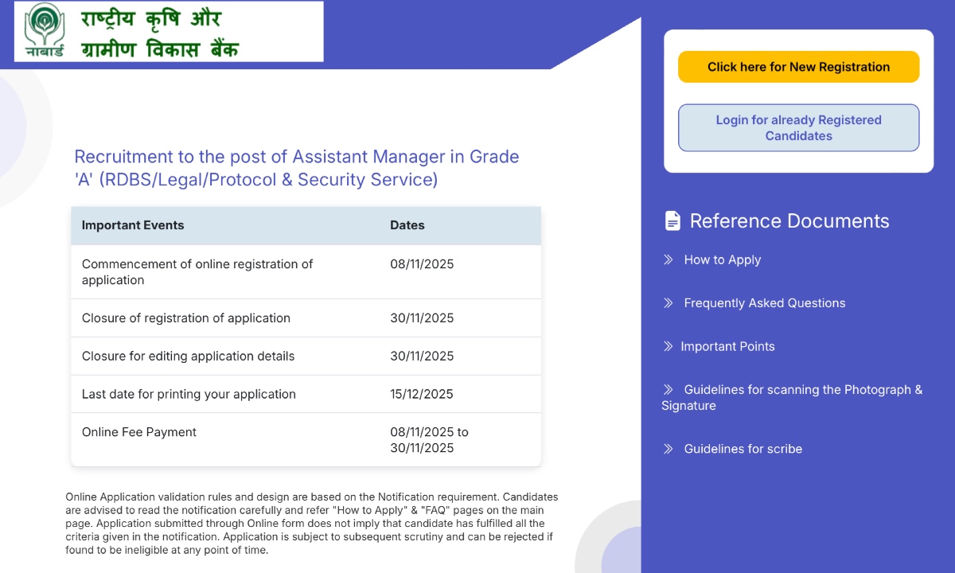
Task: Click here for New Registration
Action: click(x=798, y=67)
